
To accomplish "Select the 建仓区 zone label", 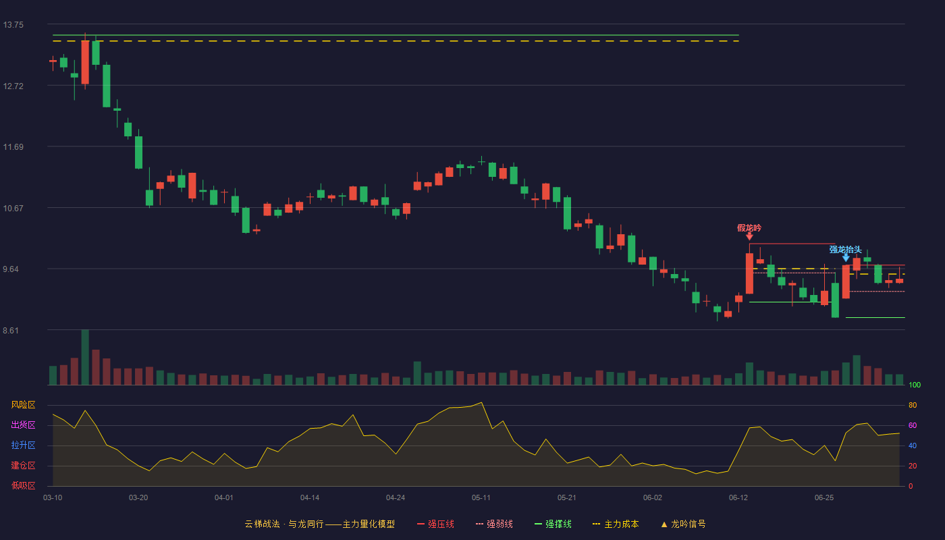I will pyautogui.click(x=24, y=466).
